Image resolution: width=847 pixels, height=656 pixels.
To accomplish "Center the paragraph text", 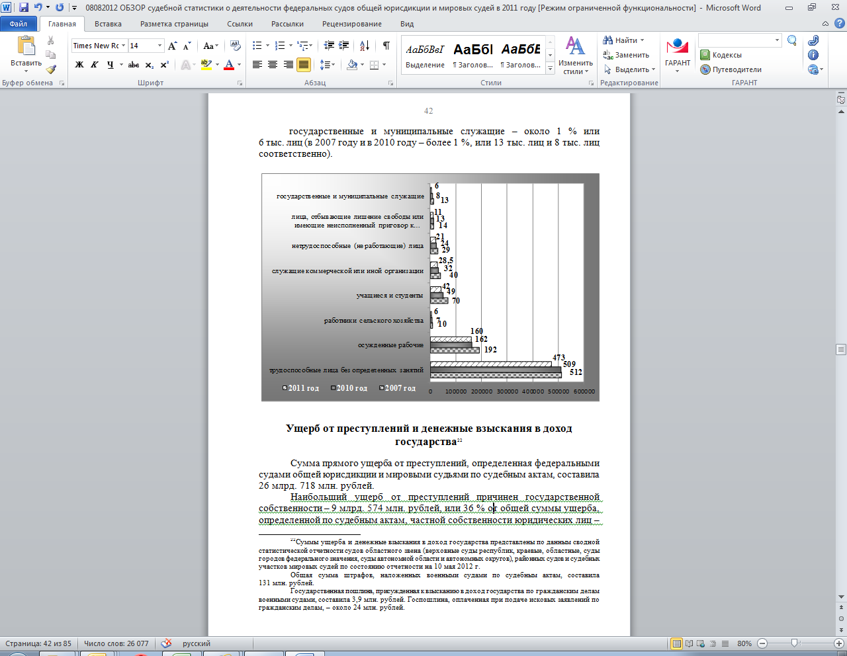I will pyautogui.click(x=273, y=65).
